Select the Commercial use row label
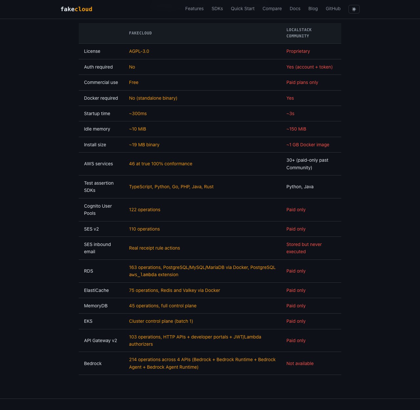This screenshot has width=420, height=410. click(101, 83)
